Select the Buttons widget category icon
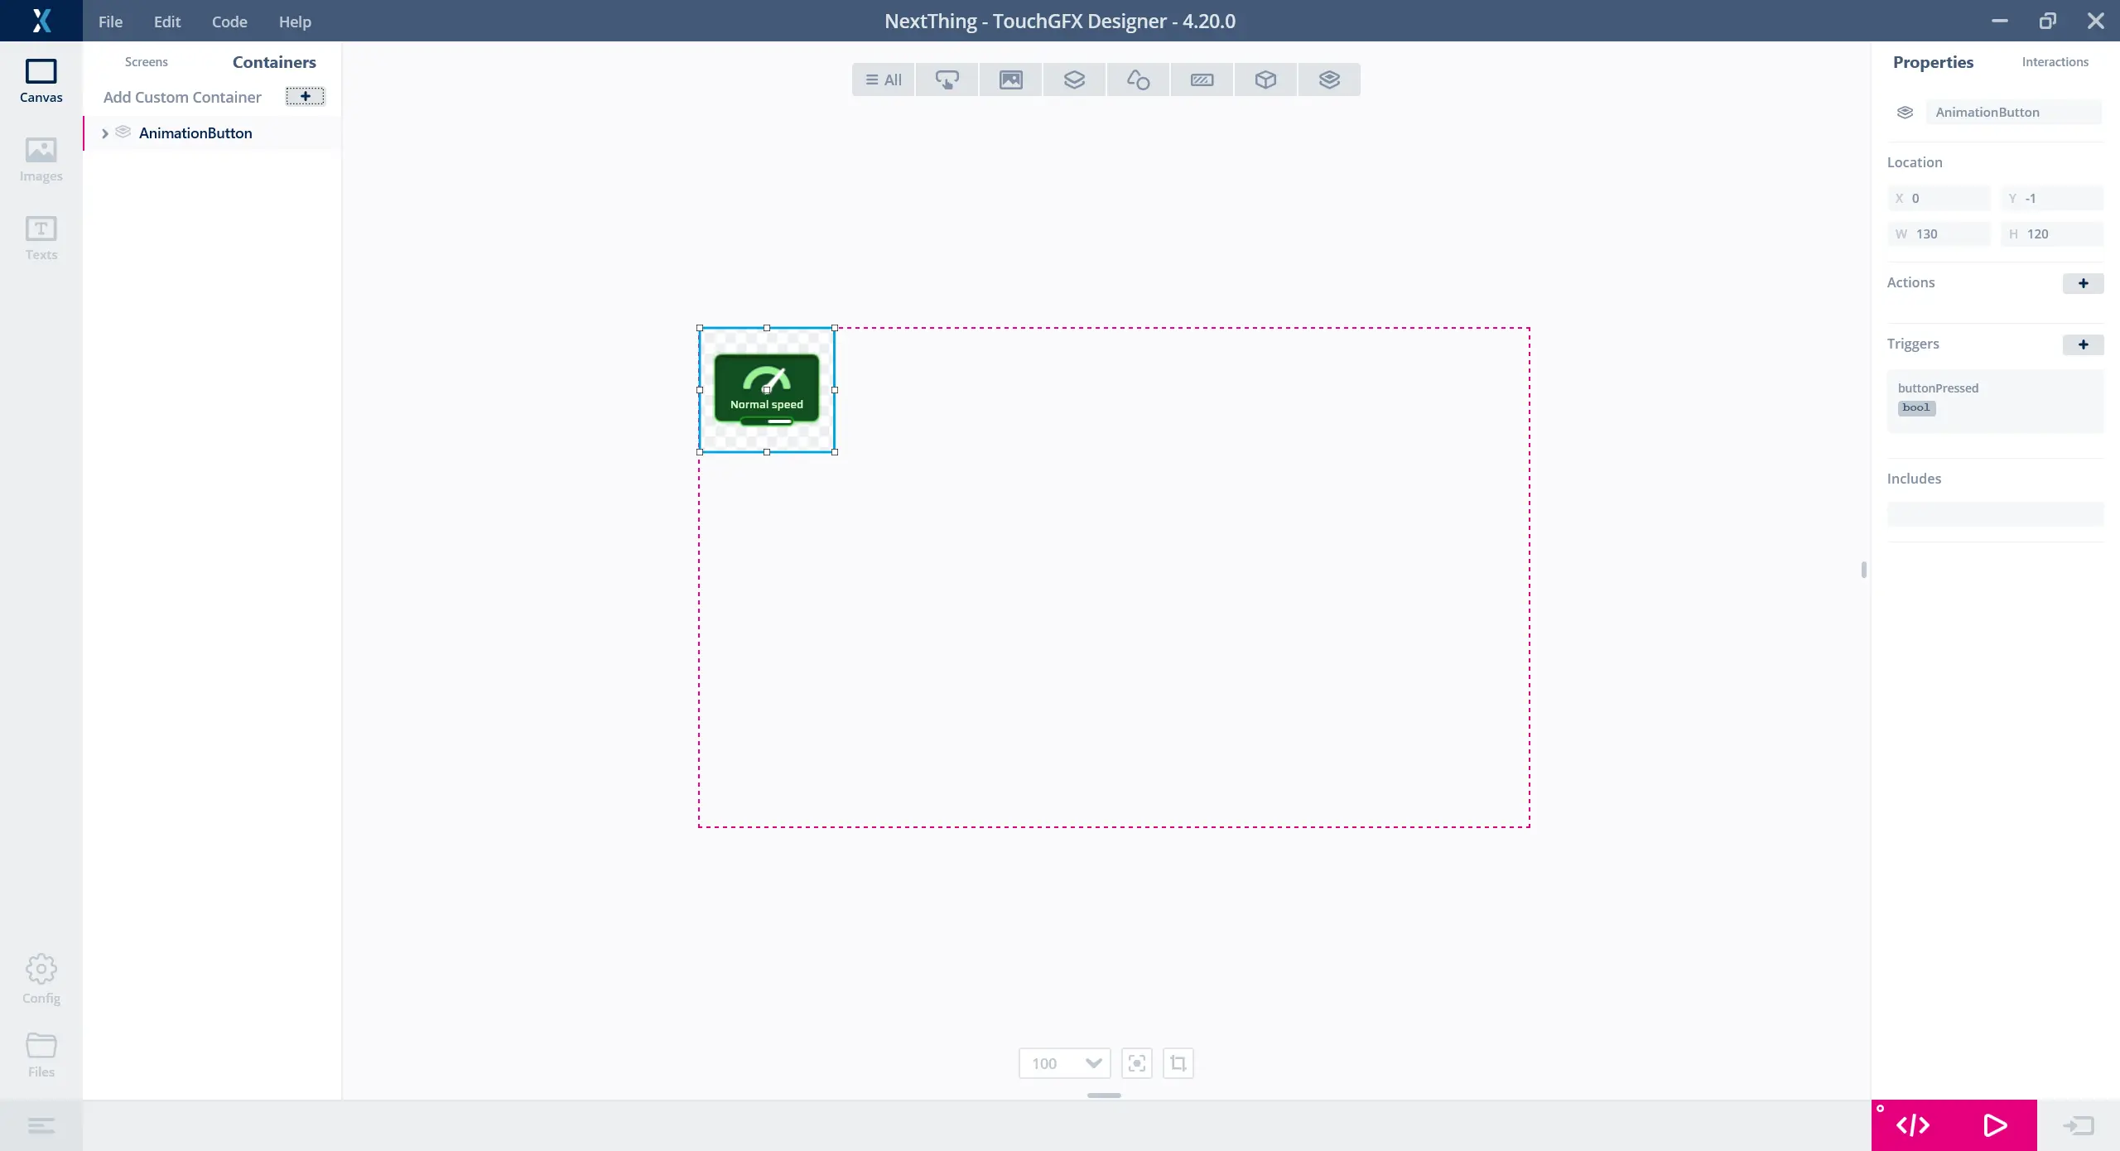Screen dimensions: 2120x1151 [x=947, y=79]
